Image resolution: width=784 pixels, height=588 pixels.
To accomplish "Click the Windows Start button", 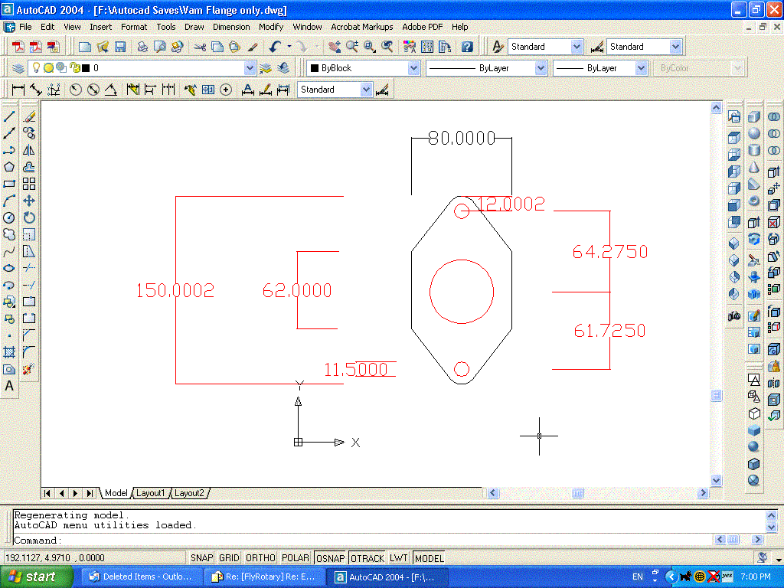I will 32,577.
